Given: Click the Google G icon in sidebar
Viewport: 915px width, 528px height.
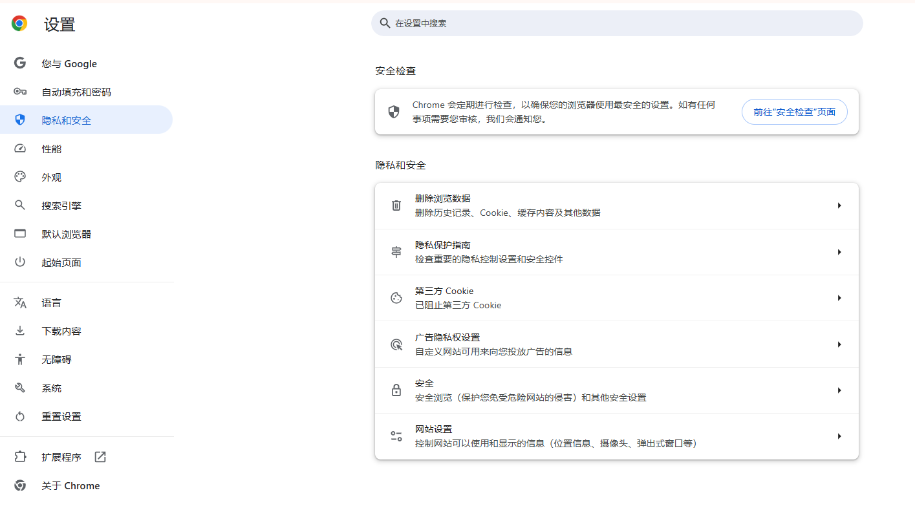Looking at the screenshot, I should pos(20,63).
